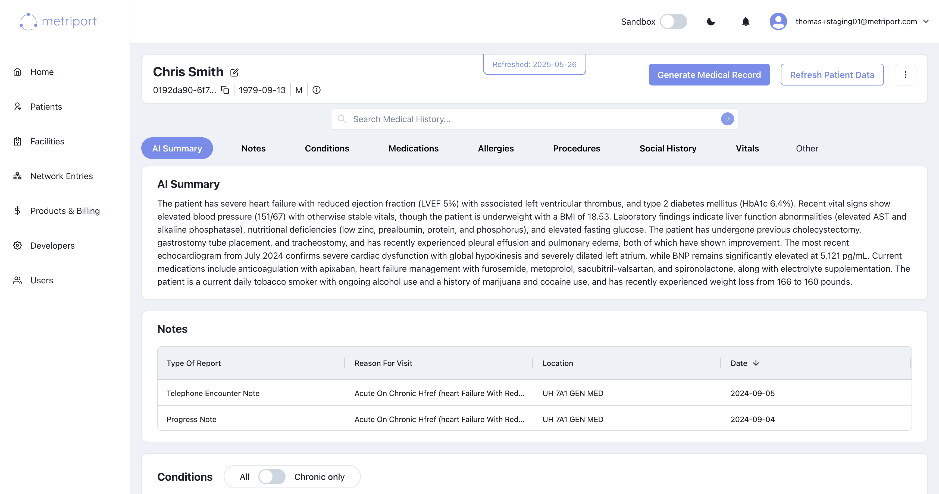
Task: Toggle Chronic only conditions switch
Action: (x=272, y=477)
